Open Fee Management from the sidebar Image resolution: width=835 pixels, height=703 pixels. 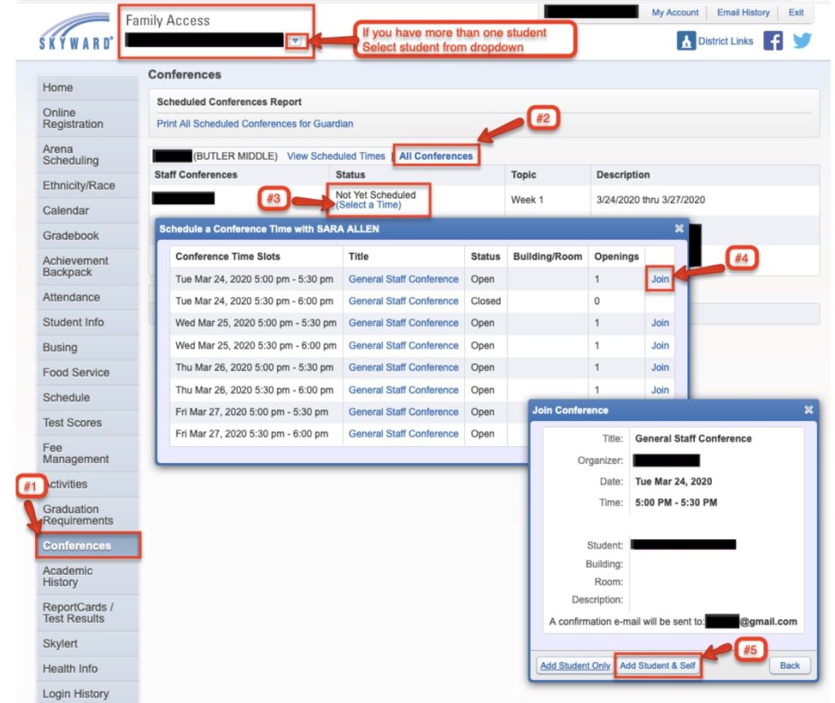coord(87,453)
